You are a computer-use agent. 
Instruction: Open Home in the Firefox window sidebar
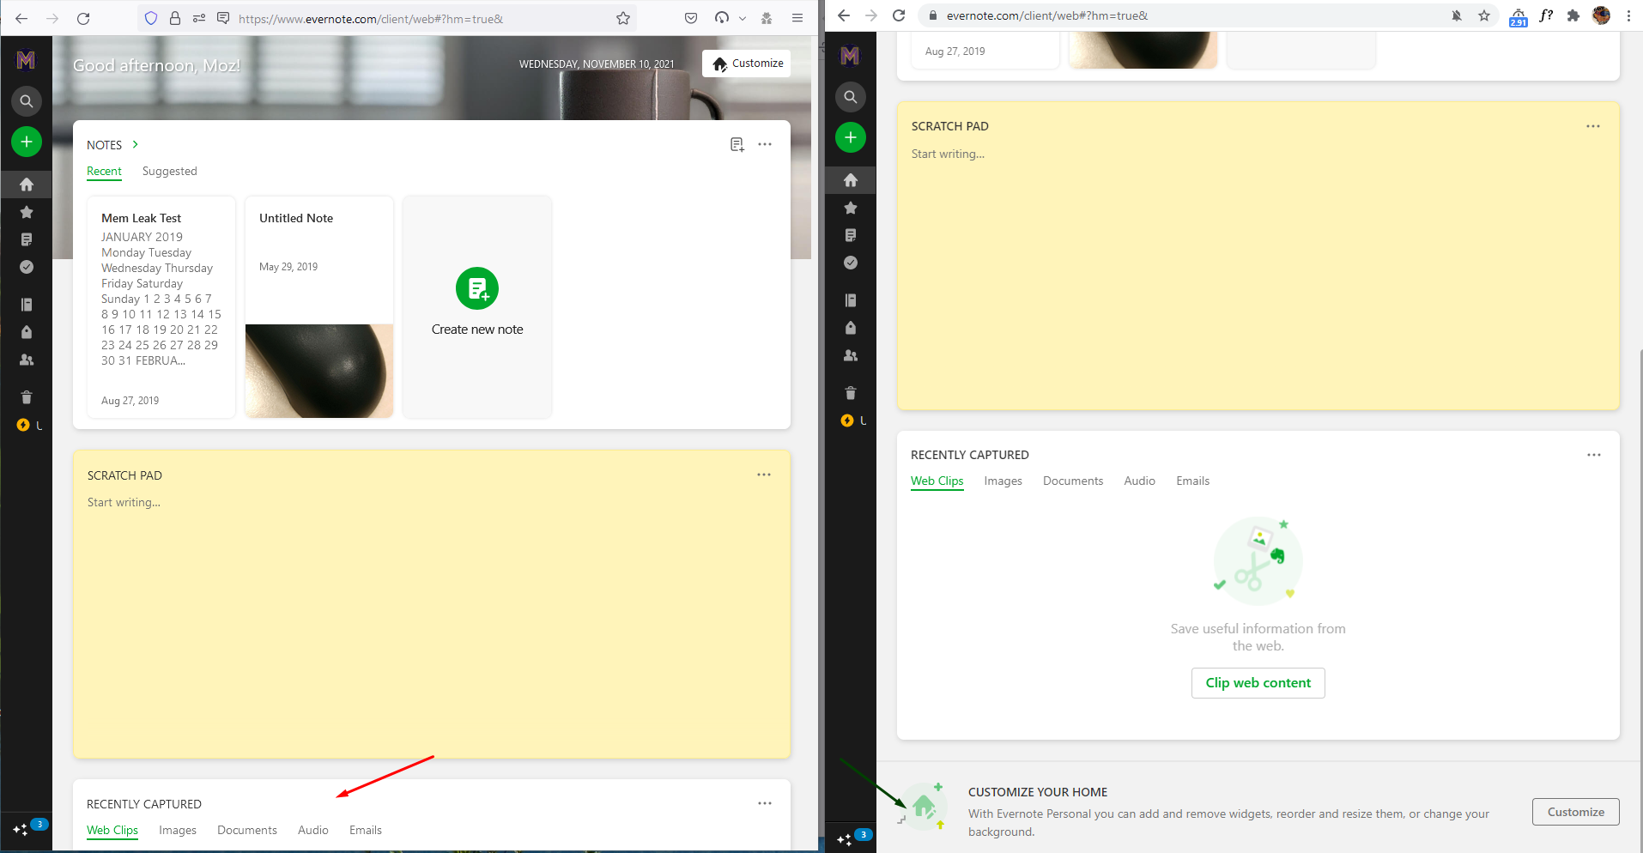(27, 185)
